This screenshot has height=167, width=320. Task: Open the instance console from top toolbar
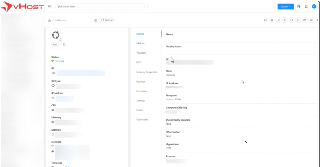coord(265,20)
